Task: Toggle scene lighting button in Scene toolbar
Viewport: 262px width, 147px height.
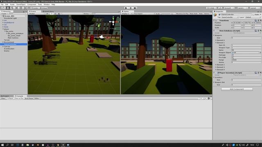Action: 52,13
